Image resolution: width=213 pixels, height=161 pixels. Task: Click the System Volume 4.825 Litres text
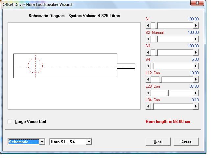tap(94, 16)
